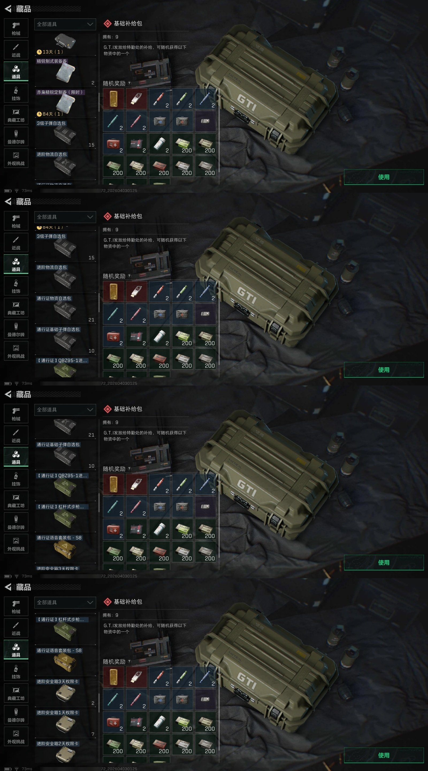Select the 赤枭精锐定制券（限时）item

pyautogui.click(x=65, y=103)
